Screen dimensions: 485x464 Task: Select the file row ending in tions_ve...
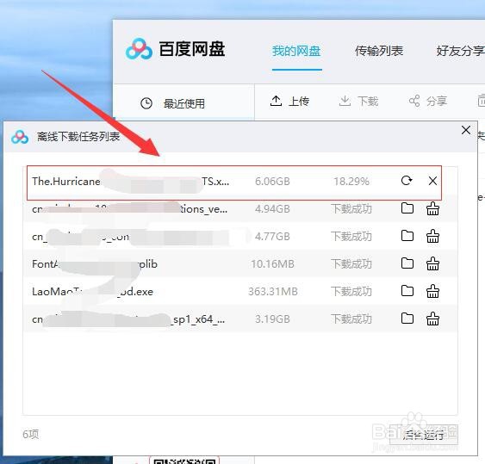[241, 209]
